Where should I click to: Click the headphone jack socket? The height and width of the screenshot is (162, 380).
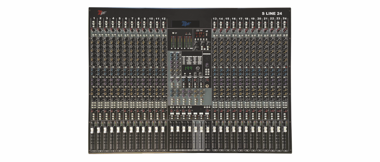(207, 86)
